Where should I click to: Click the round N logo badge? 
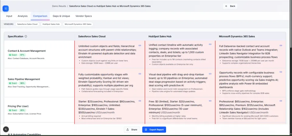click(x=6, y=129)
